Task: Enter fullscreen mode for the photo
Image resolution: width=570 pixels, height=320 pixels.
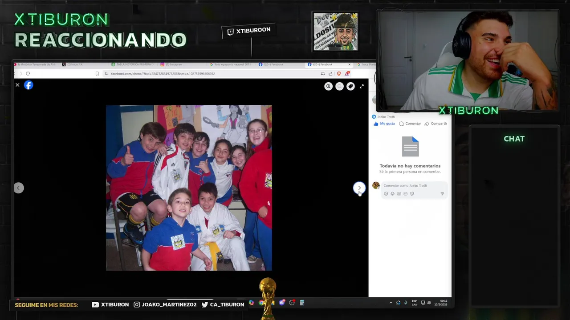Action: (362, 87)
